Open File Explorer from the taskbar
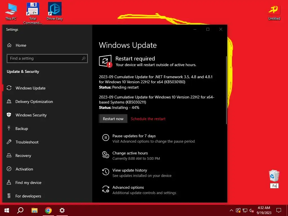This screenshot has height=216, width=288. click(34, 210)
